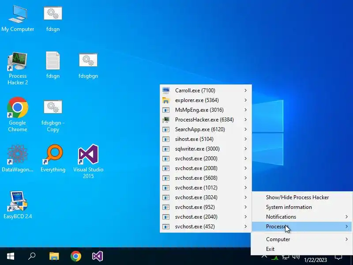Select the DataWagon desktop shortcut
This screenshot has width=353, height=265.
click(x=18, y=158)
